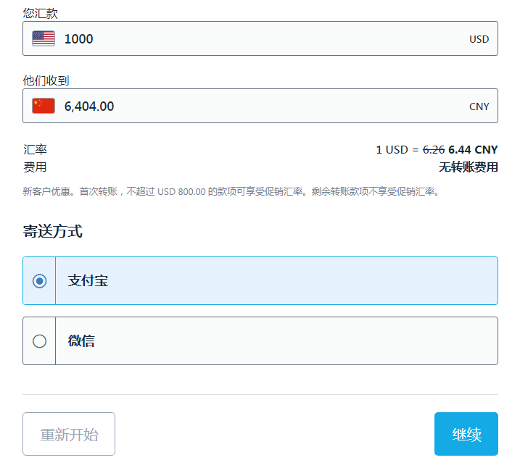
Task: Click the USD currency label
Action: click(479, 39)
